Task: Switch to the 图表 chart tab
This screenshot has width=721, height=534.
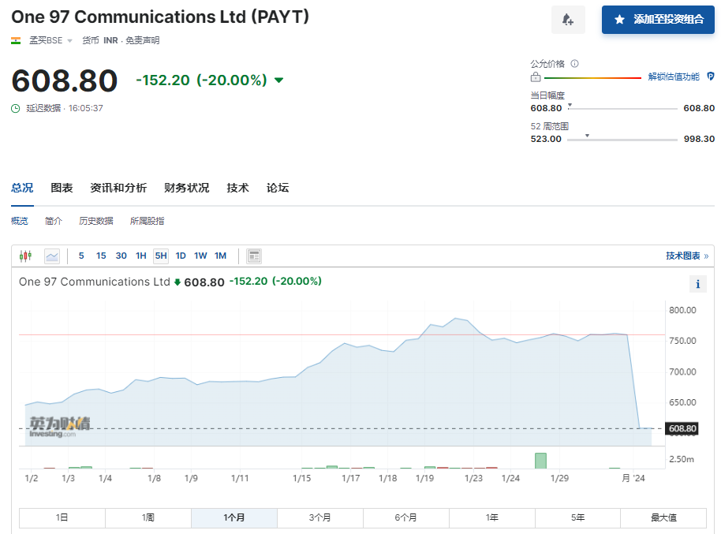Action: pyautogui.click(x=62, y=188)
